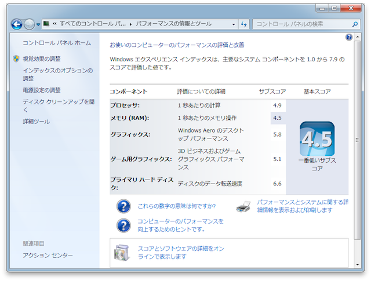
Task: Open help via the blue question icon
Action: point(349,38)
